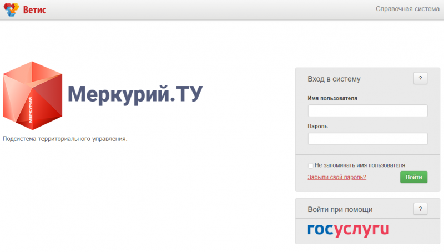Open help for Войти при помощи panel
Viewport: 444px width, 252px height.
pos(420,209)
